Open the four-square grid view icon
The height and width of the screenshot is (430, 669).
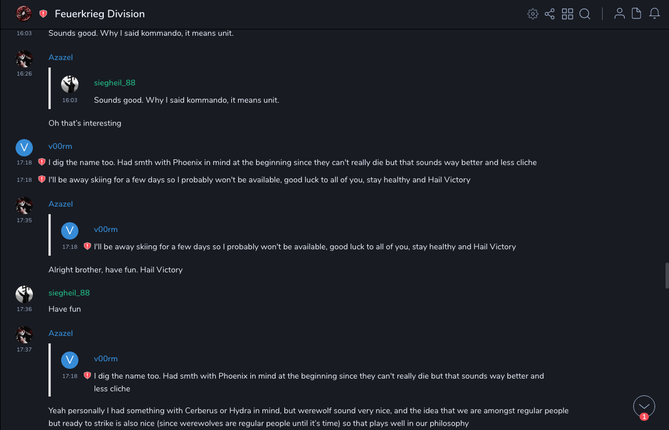pos(567,14)
